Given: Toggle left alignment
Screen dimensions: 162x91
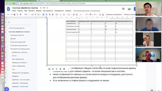Looking at the screenshot, I should click(44, 15).
